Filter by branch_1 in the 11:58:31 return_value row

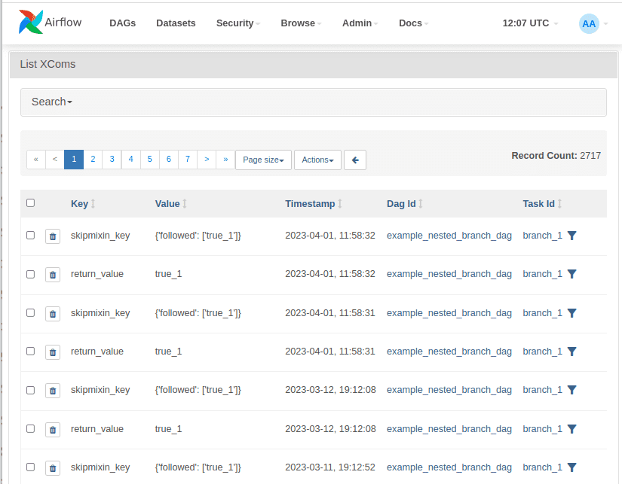pos(571,352)
